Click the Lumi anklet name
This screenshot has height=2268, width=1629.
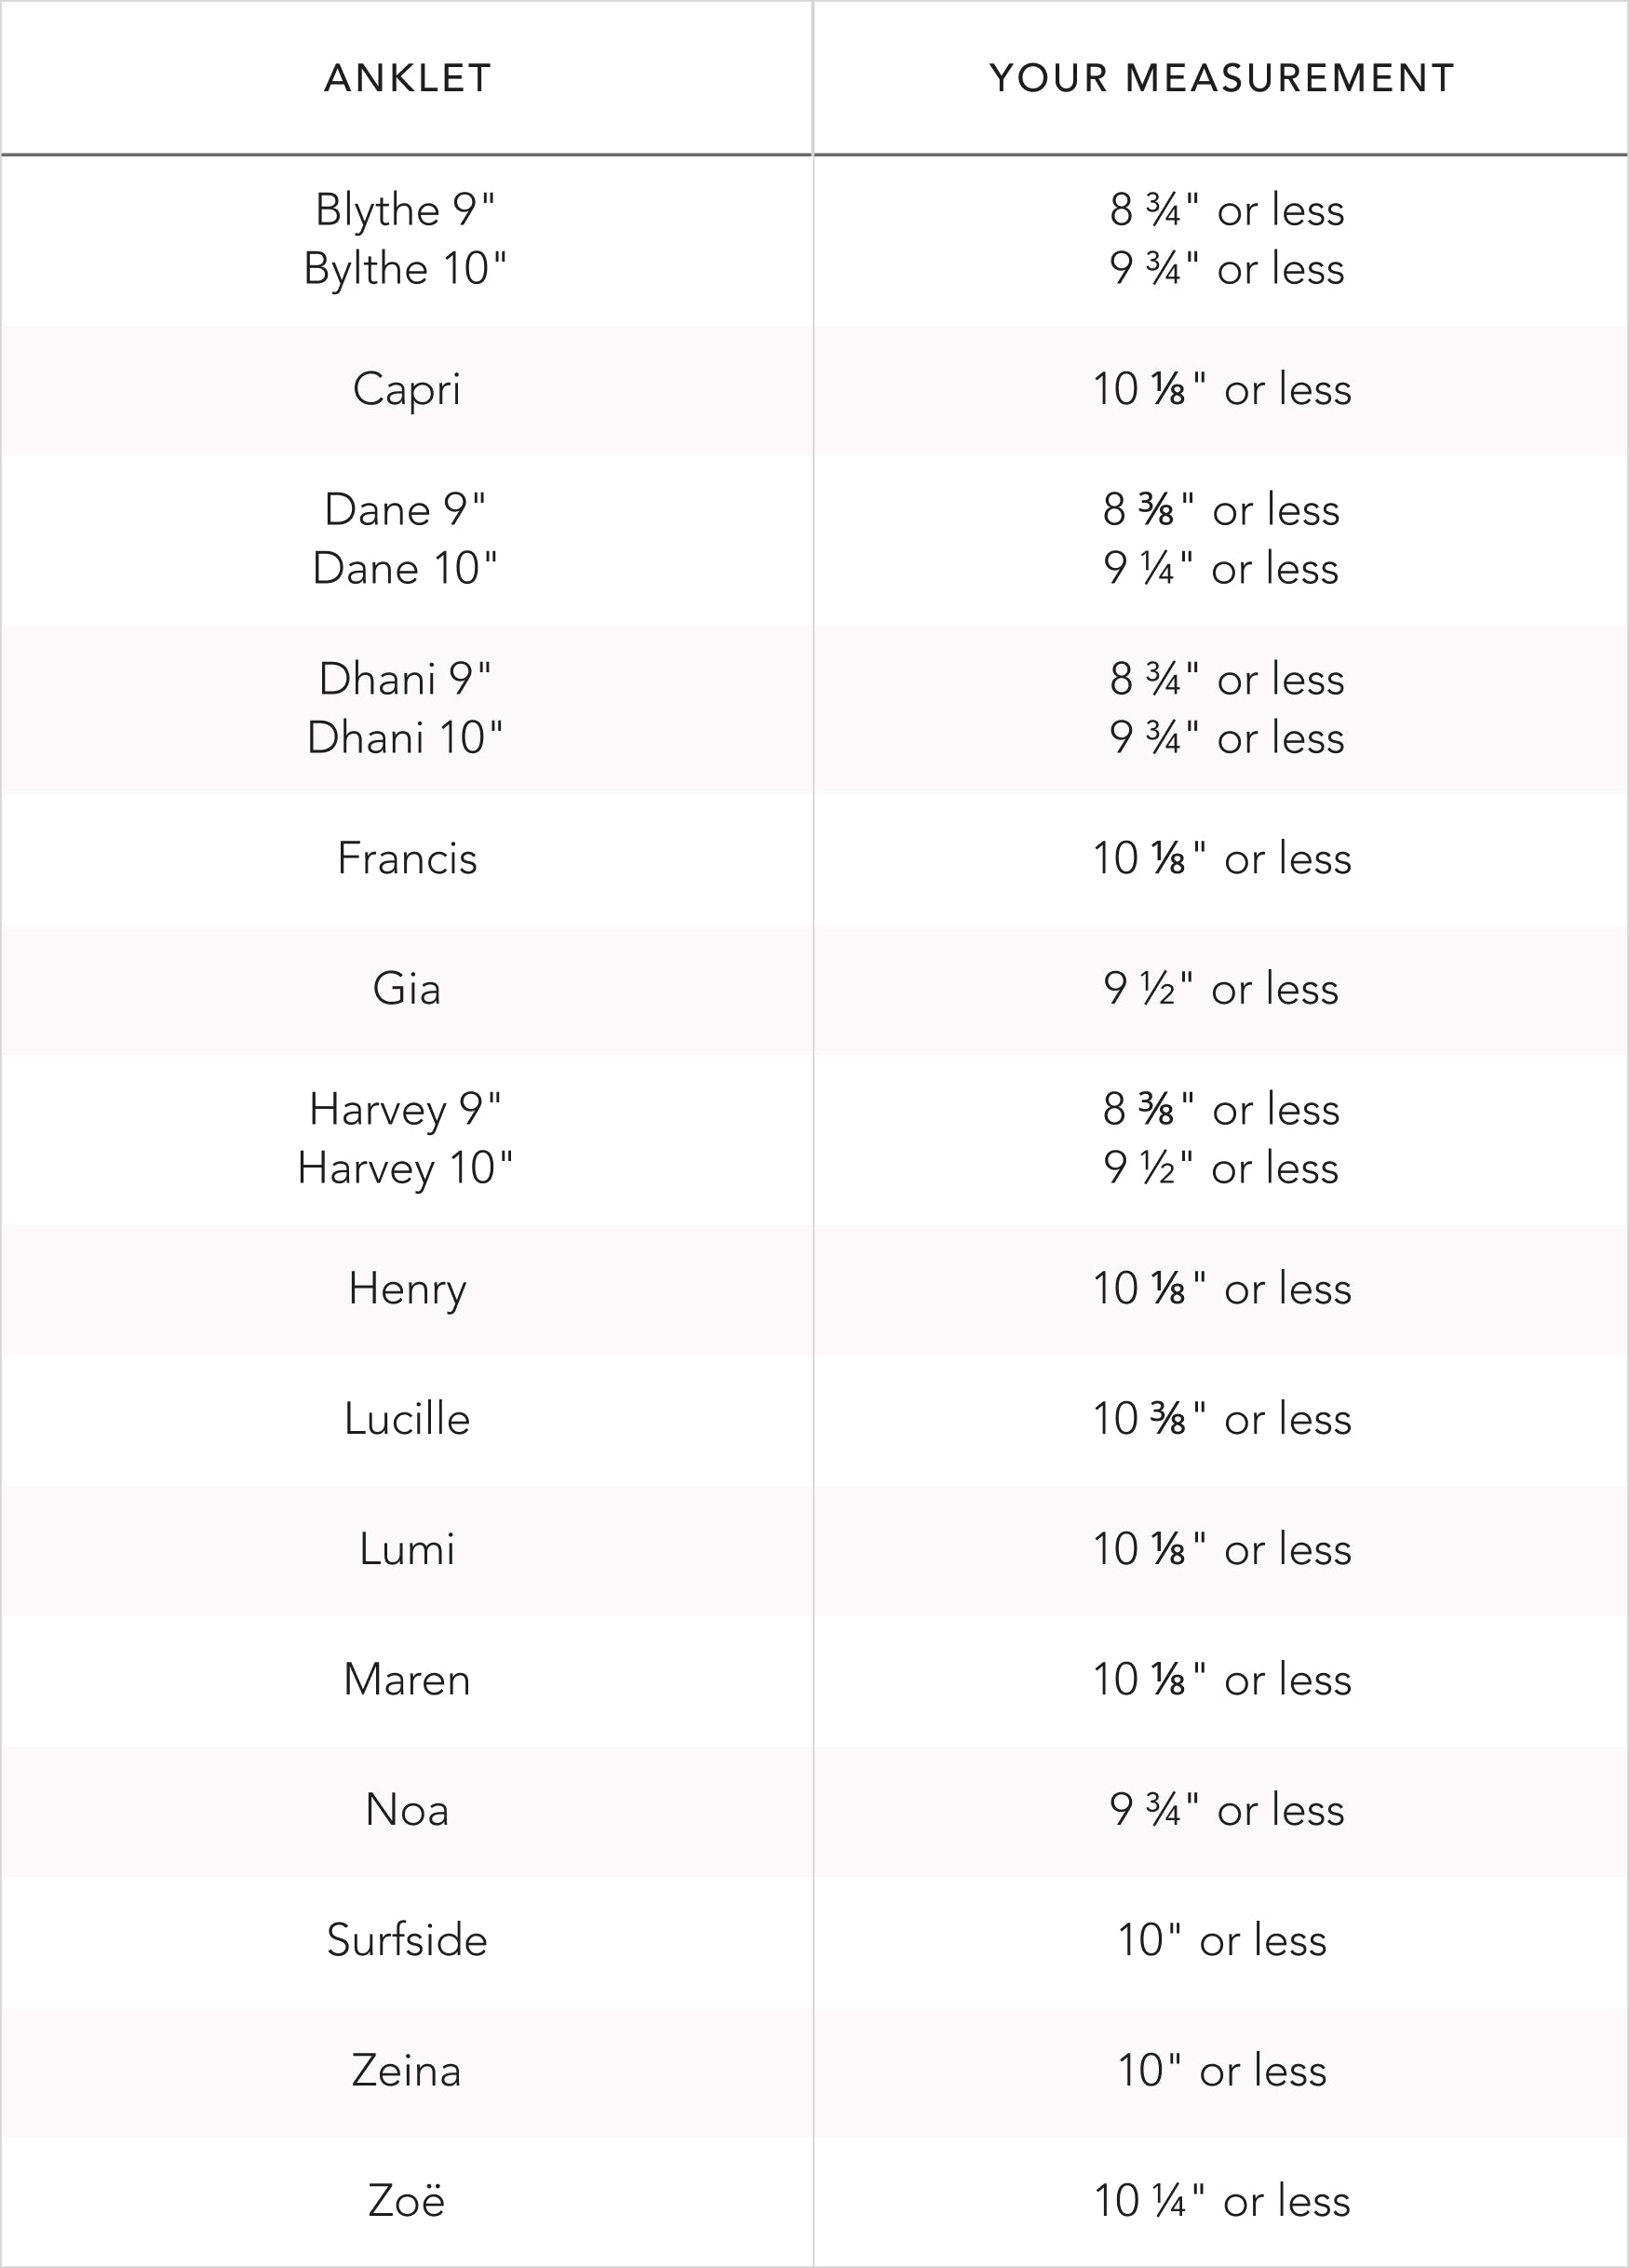[407, 1549]
